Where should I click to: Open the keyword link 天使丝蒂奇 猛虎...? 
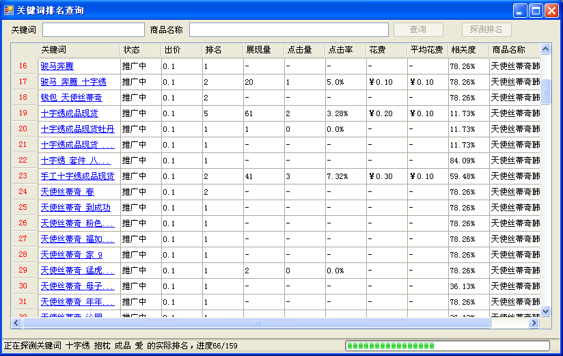point(78,271)
